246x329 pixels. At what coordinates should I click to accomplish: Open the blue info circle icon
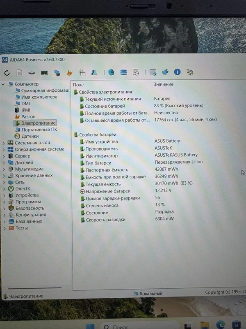pyautogui.click(x=178, y=72)
